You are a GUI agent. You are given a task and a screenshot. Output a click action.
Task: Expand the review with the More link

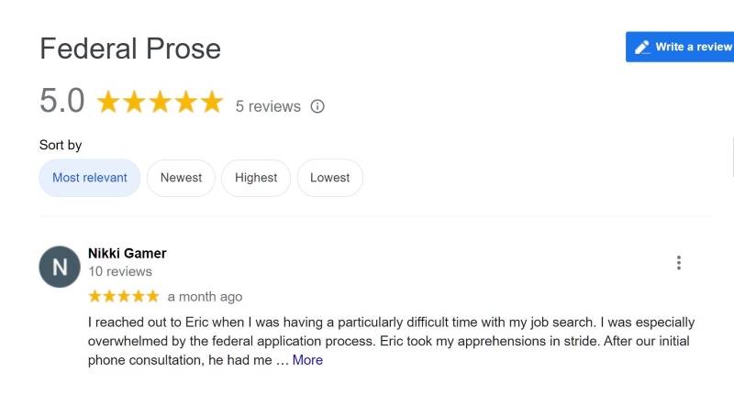[x=307, y=360]
